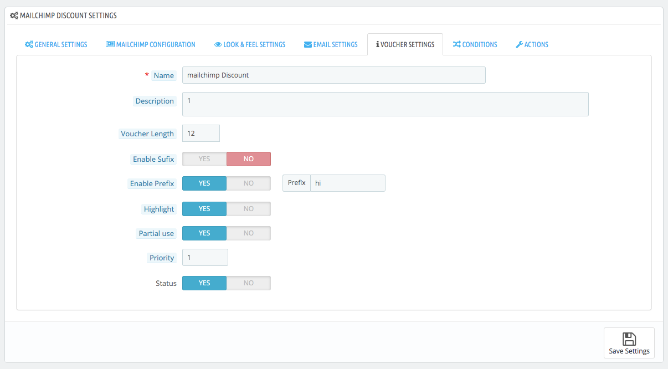Click the shuffle icon of Conditions

point(456,44)
